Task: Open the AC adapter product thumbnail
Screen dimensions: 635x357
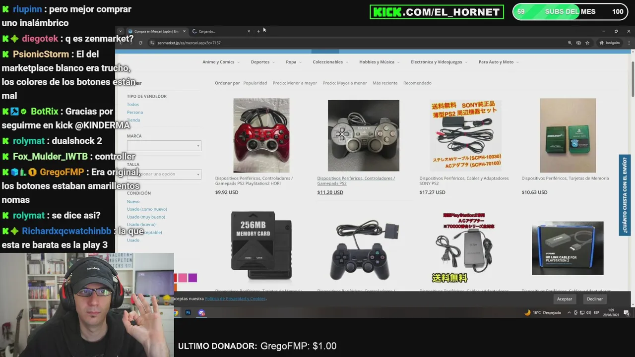Action: pyautogui.click(x=465, y=247)
